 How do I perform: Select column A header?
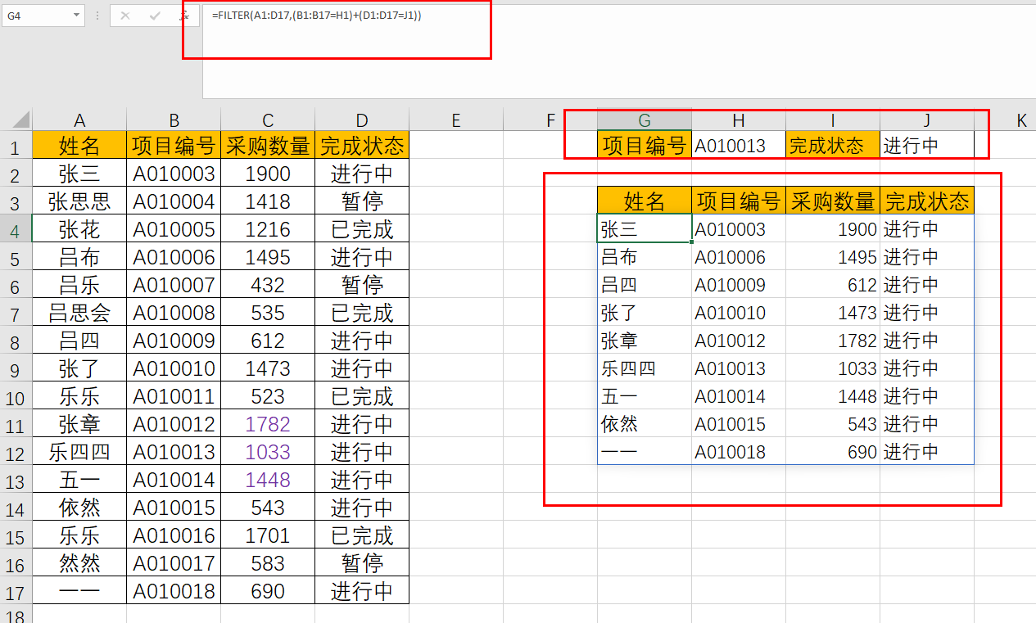pyautogui.click(x=79, y=120)
